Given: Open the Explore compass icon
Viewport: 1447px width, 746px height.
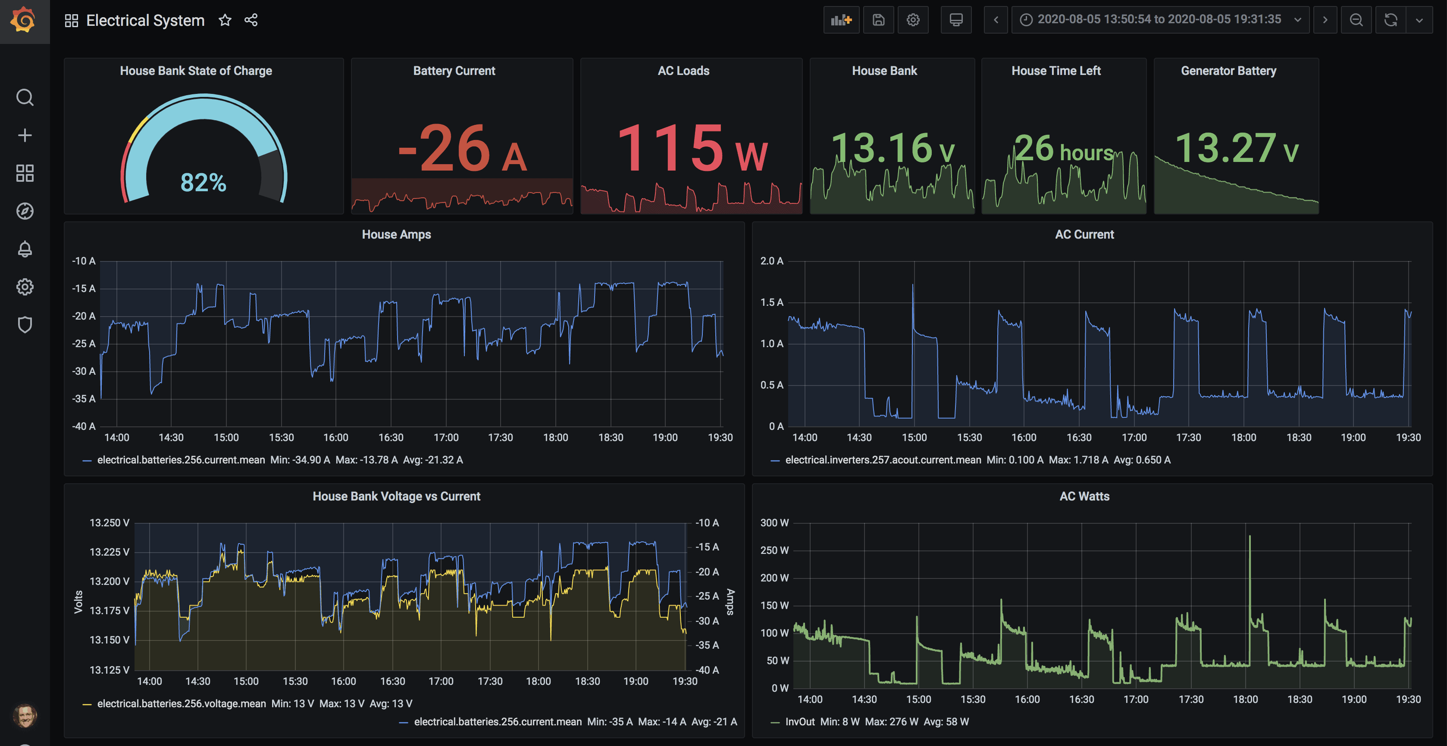Looking at the screenshot, I should pos(25,211).
